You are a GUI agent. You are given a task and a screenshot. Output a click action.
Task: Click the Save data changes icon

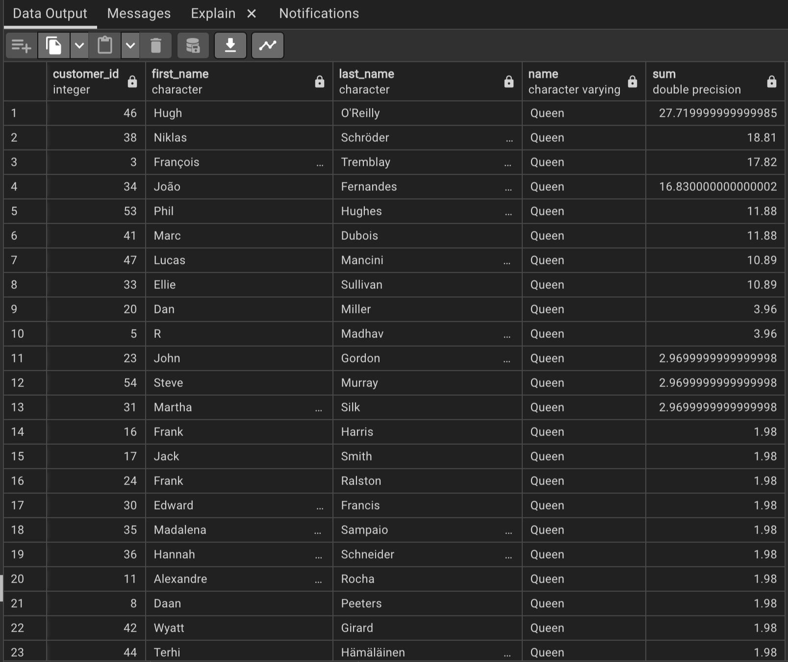point(193,46)
